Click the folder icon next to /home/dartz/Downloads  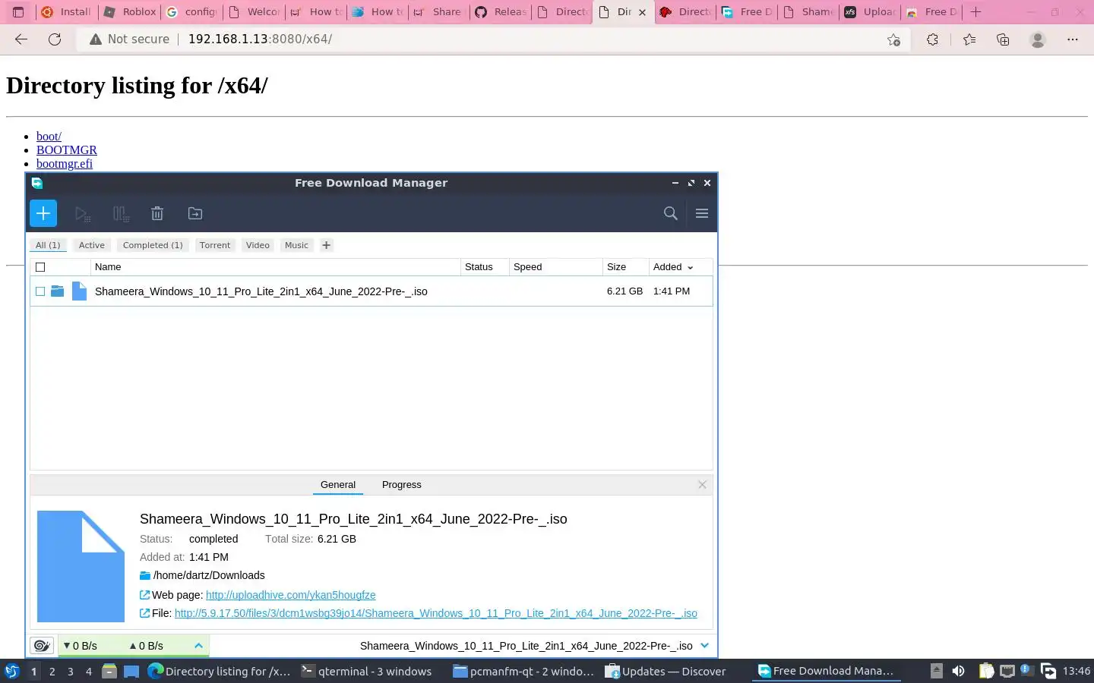(x=145, y=575)
